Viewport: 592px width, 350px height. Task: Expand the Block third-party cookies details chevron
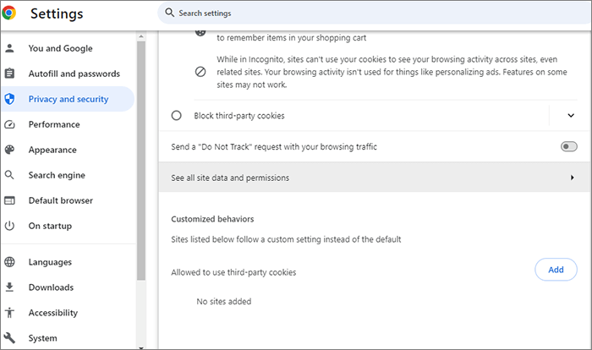(x=571, y=116)
